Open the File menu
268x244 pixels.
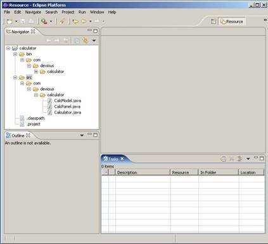(7, 12)
